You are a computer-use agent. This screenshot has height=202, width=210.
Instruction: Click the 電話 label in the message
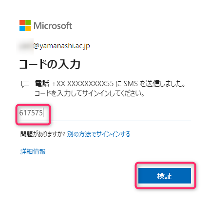point(42,84)
